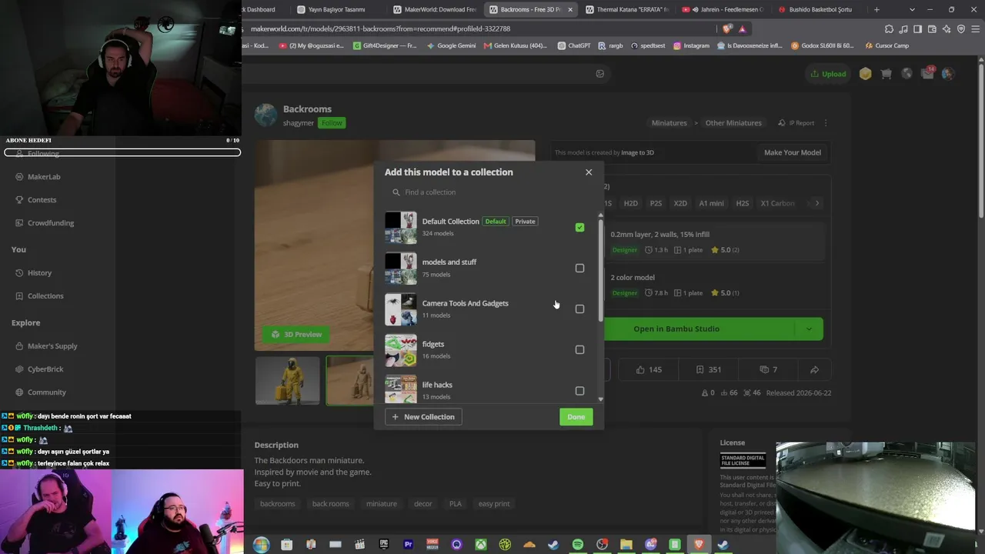Open Maker's Supply in the sidebar

point(52,346)
